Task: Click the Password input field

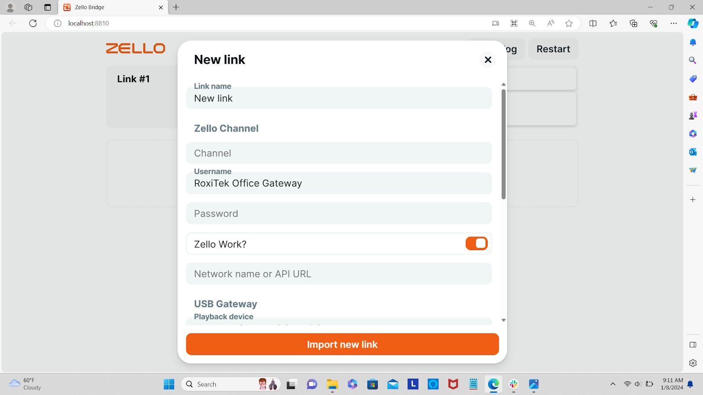Action: click(x=339, y=213)
